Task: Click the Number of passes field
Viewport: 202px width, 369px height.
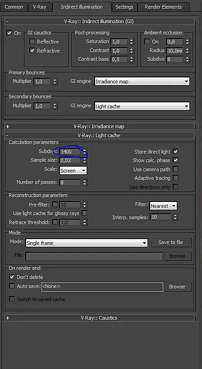Action: (x=70, y=182)
